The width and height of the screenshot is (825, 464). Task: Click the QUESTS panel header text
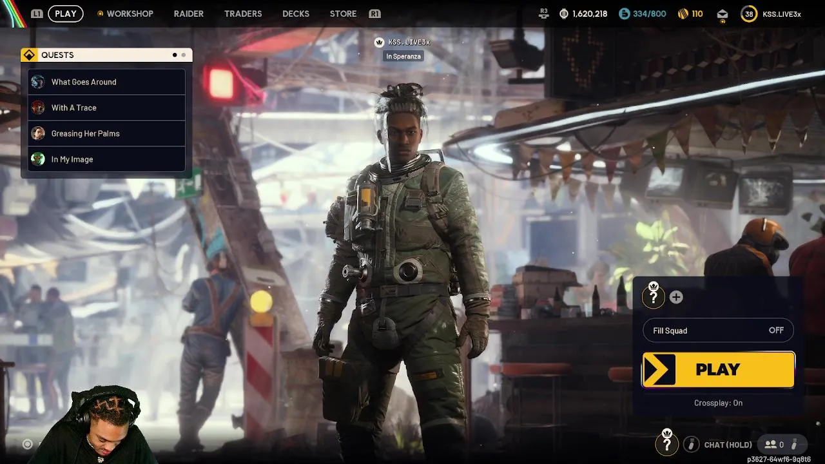57,55
